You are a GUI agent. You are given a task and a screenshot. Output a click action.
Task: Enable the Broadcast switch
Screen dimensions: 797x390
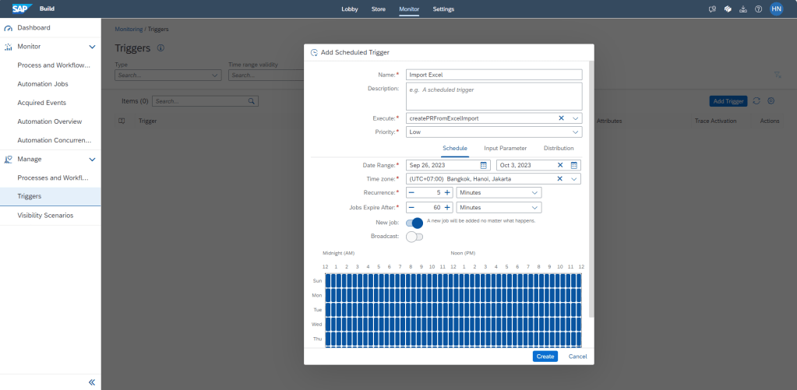pyautogui.click(x=414, y=236)
